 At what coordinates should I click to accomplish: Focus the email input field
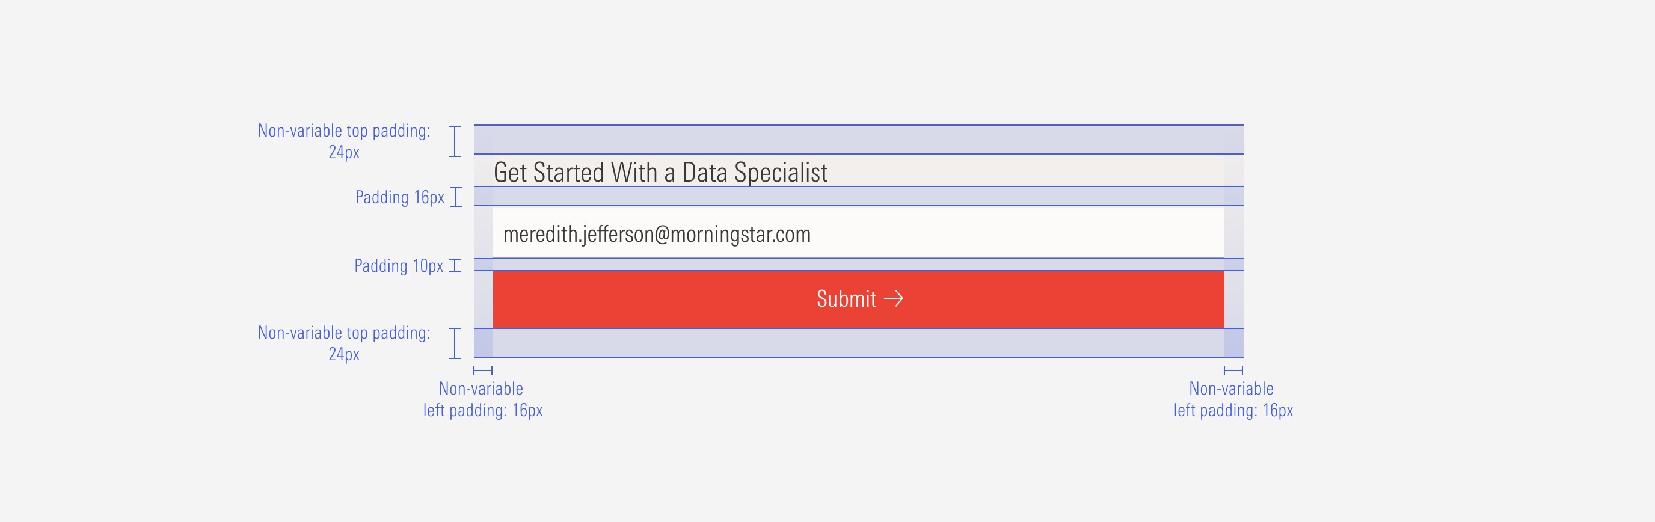pyautogui.click(x=858, y=233)
